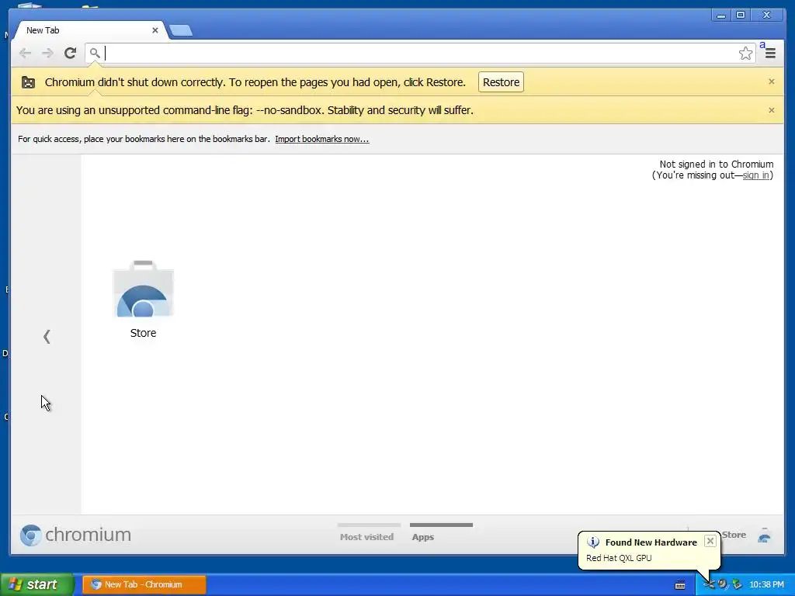Click the system tray clock showing 10:38 PM

point(766,584)
